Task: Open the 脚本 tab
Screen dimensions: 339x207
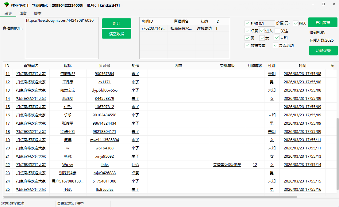Action: 38,13
